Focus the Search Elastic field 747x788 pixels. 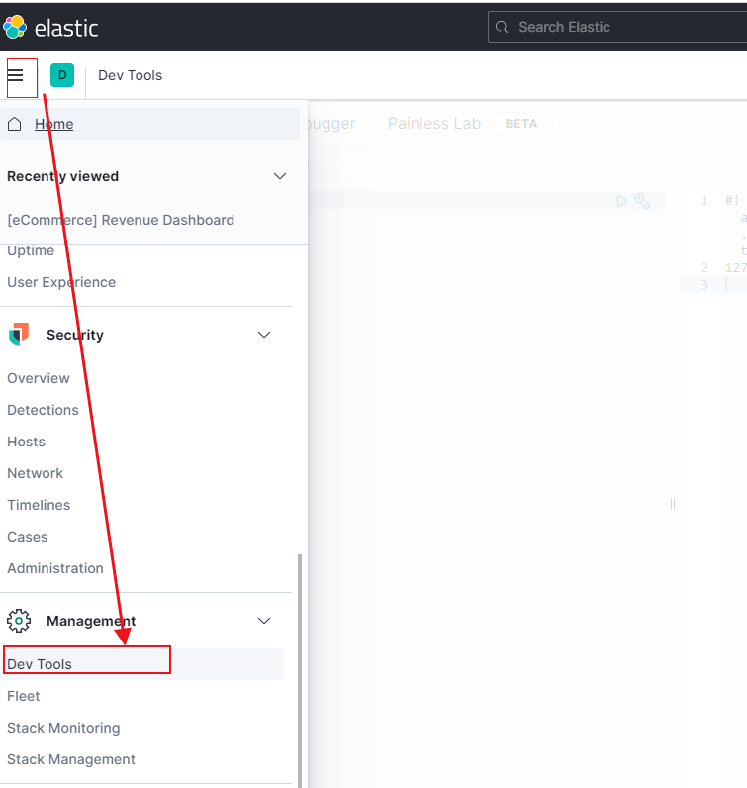[617, 27]
